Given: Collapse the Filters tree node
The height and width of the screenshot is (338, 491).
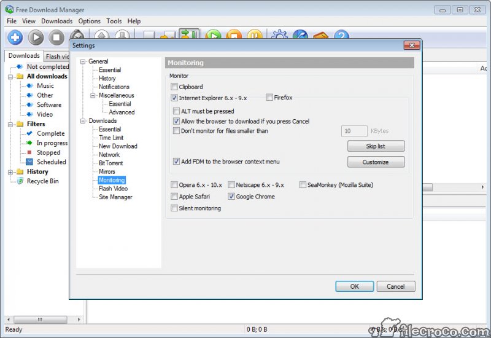Looking at the screenshot, I should (10, 124).
